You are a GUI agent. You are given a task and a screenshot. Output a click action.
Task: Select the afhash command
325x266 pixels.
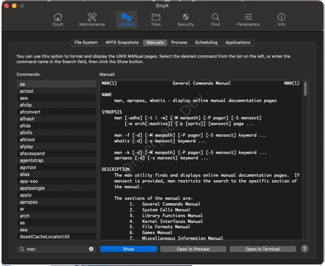[x=56, y=119]
